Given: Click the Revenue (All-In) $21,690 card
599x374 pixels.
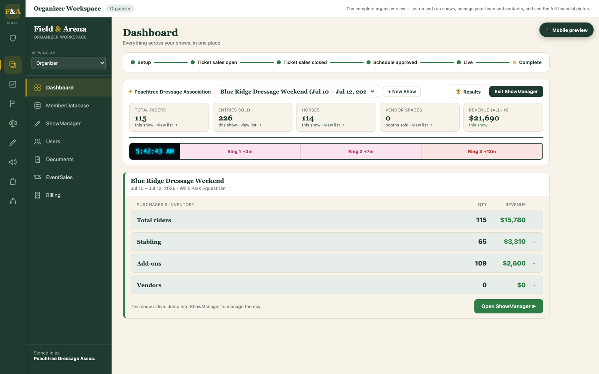Looking at the screenshot, I should coord(503,117).
